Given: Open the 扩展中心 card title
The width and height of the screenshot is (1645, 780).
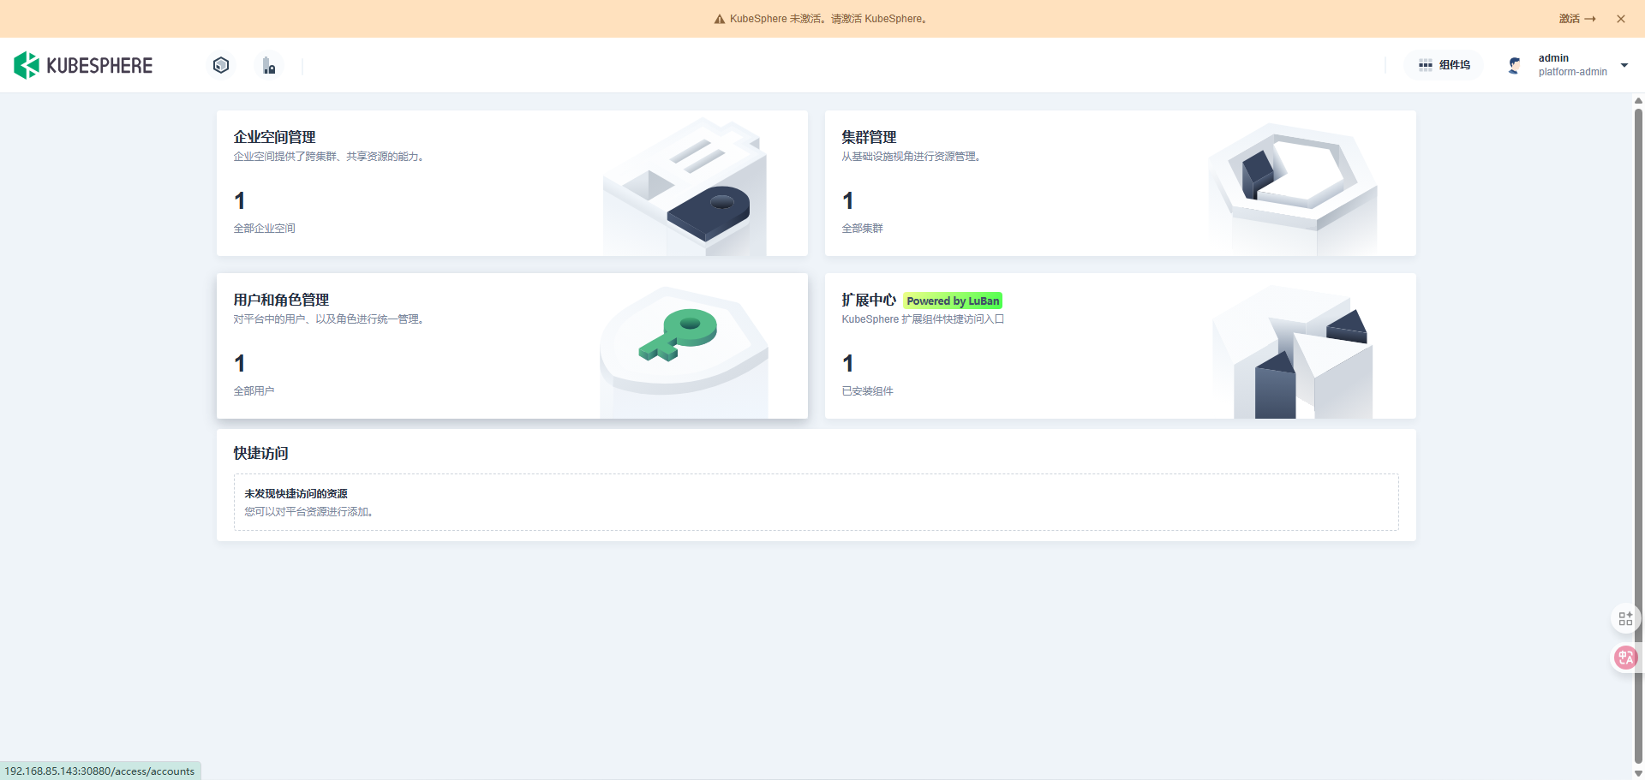Looking at the screenshot, I should click(869, 300).
